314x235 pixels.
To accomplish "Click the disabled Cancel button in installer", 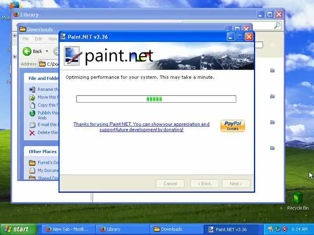I will click(170, 183).
